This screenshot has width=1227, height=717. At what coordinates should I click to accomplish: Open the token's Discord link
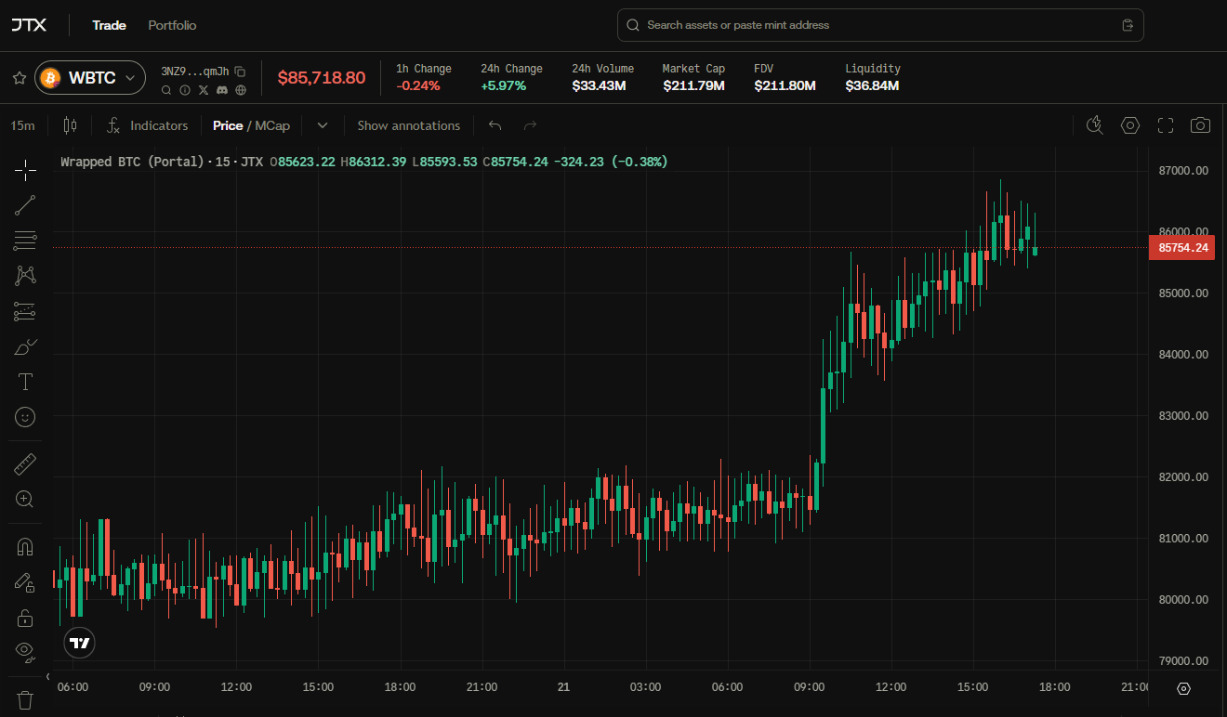(x=222, y=90)
